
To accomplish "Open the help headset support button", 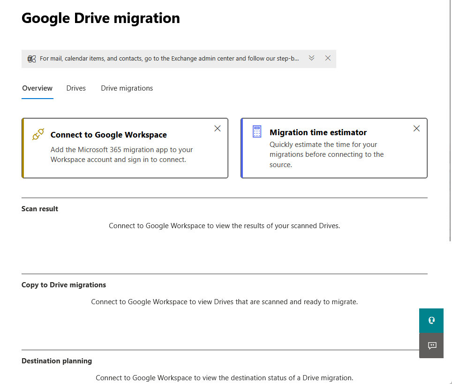I will [431, 321].
